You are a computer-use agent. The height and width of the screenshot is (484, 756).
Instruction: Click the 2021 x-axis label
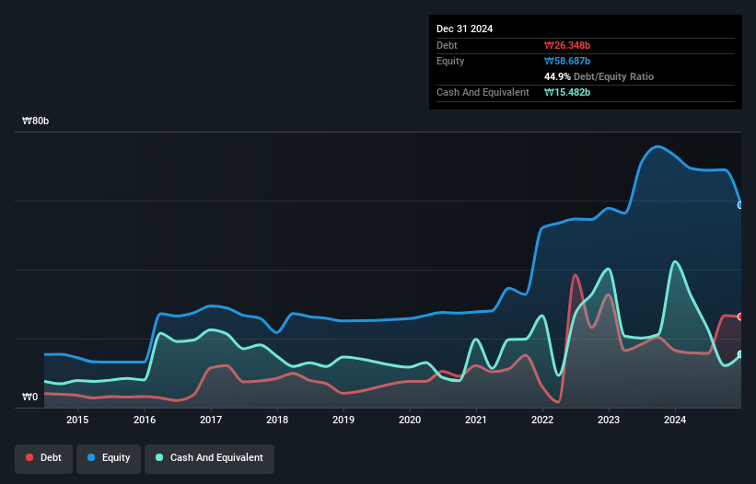(476, 420)
